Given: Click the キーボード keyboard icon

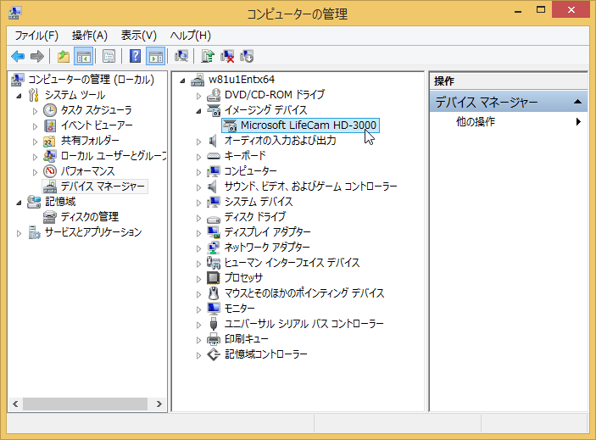Looking at the screenshot, I should [x=214, y=156].
